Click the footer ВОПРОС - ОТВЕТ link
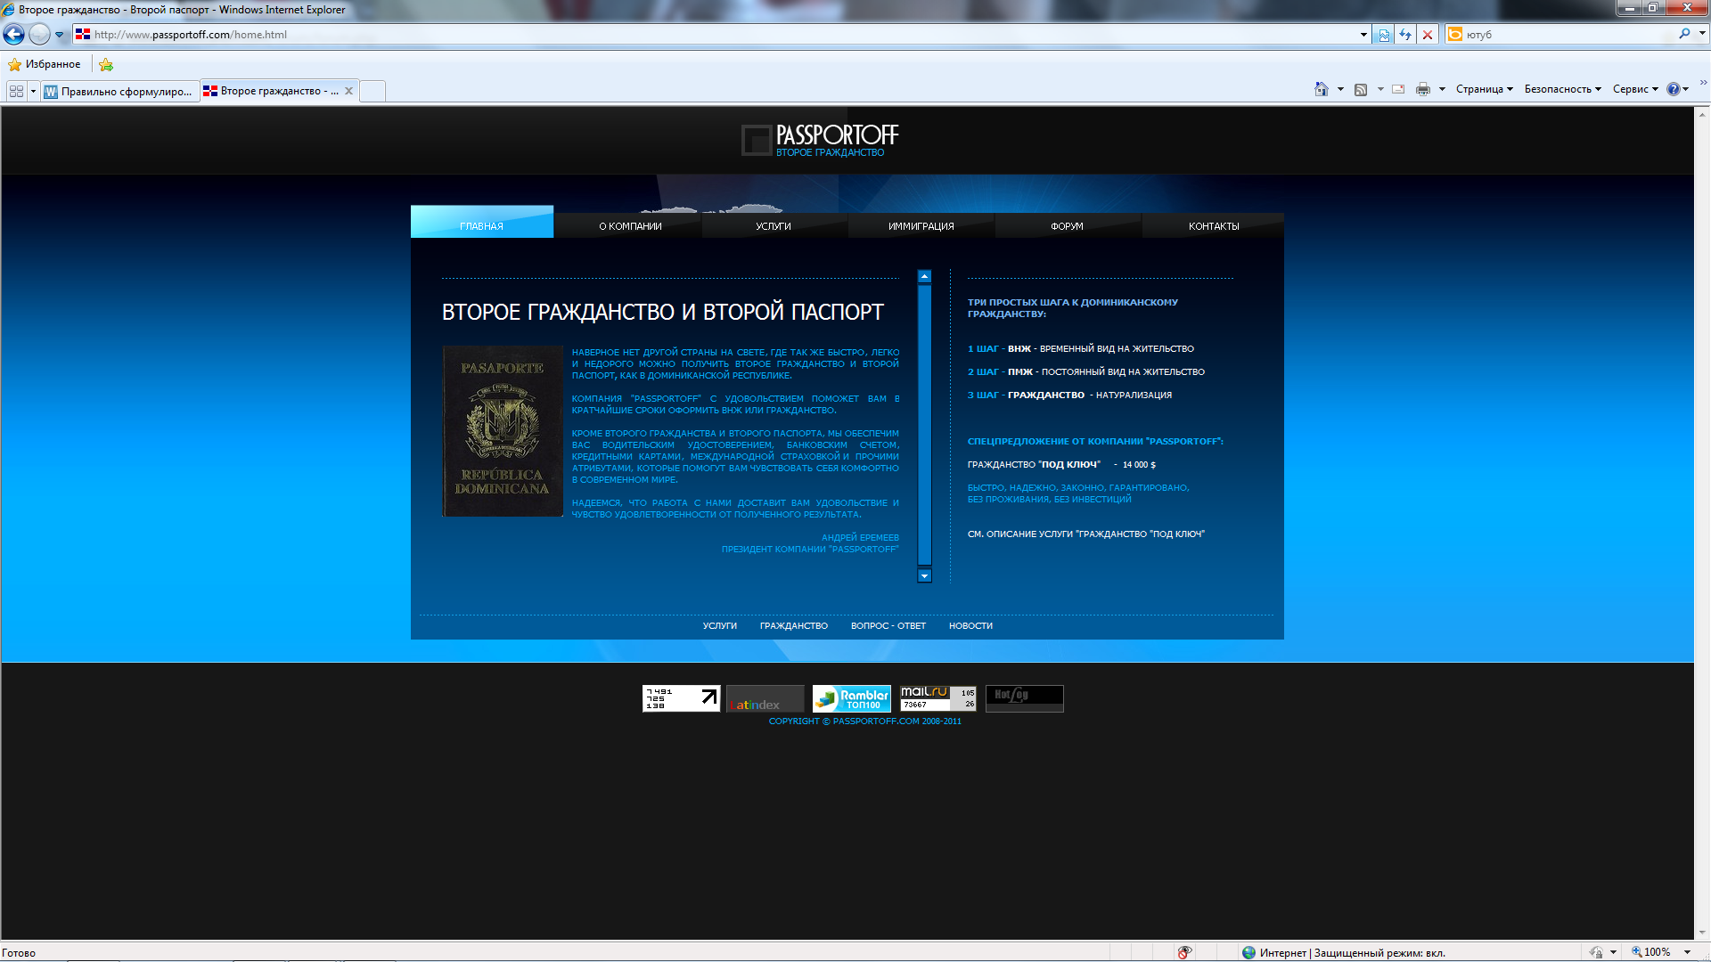The height and width of the screenshot is (962, 1711). click(x=888, y=626)
